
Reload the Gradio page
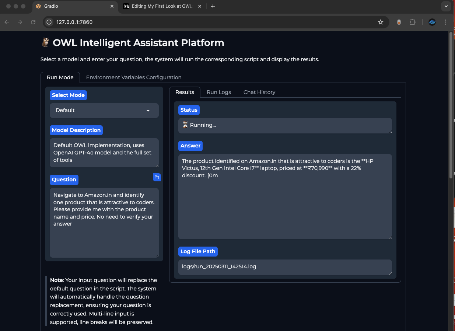tap(33, 22)
